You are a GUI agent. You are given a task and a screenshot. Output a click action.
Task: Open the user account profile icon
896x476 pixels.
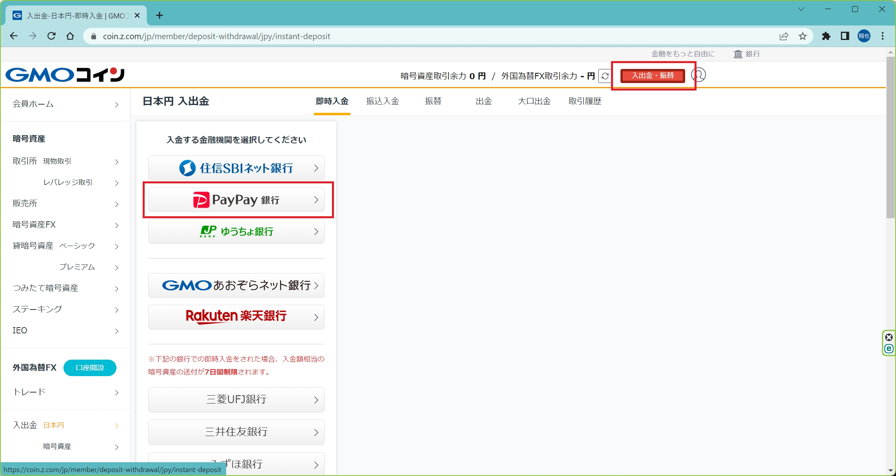point(698,75)
